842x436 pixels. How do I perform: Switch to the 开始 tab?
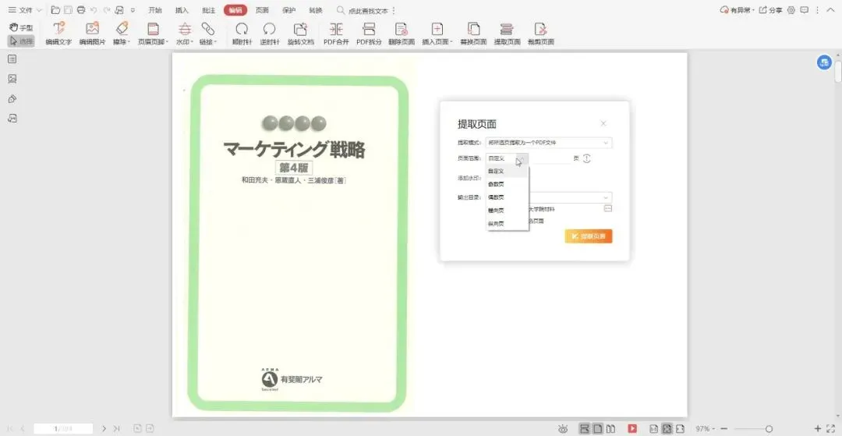tap(154, 10)
